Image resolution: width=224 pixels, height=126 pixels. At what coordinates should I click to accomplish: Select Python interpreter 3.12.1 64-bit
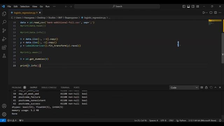pos(202,120)
